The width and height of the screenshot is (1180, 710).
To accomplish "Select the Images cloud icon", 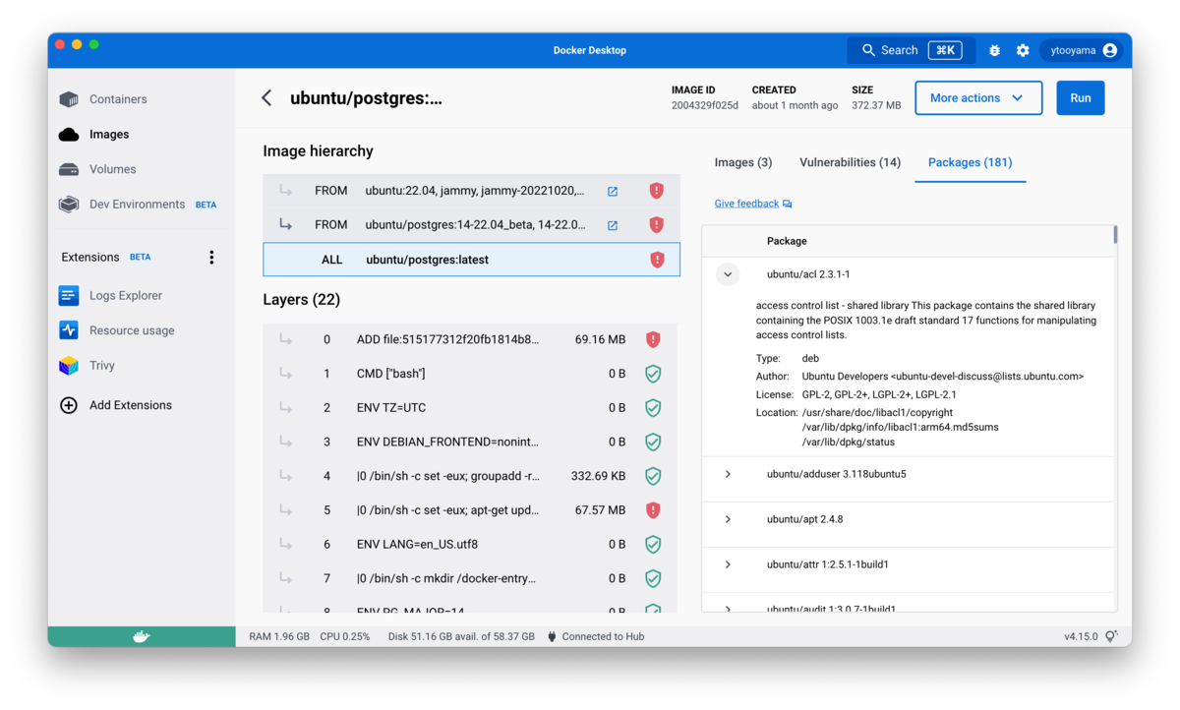I will 69,135.
